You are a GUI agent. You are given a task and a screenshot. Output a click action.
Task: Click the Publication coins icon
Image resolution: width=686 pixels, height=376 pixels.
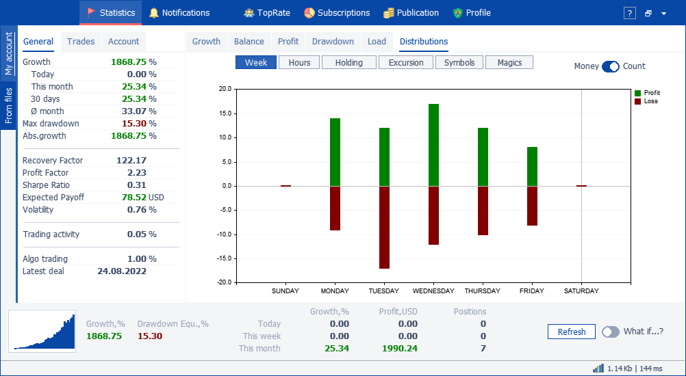tap(388, 13)
